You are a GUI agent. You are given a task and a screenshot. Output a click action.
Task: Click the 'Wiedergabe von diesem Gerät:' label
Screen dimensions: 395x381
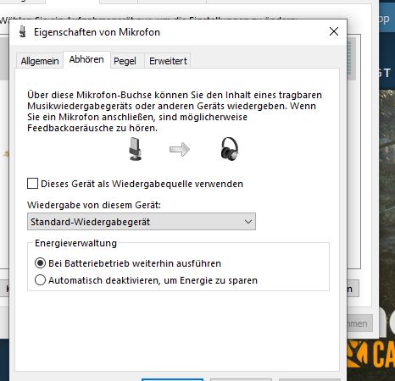pos(94,205)
